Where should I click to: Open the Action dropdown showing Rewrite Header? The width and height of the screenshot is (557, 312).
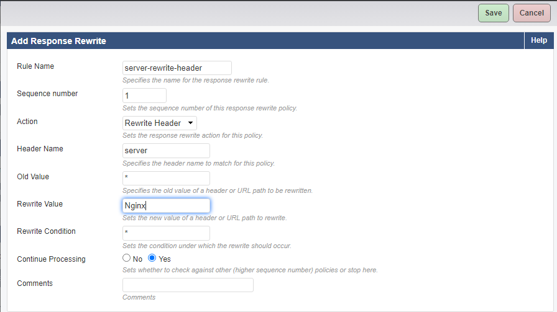[x=160, y=123]
